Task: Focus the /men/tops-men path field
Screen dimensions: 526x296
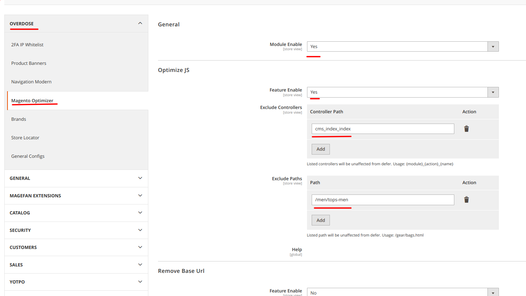Action: click(x=382, y=200)
